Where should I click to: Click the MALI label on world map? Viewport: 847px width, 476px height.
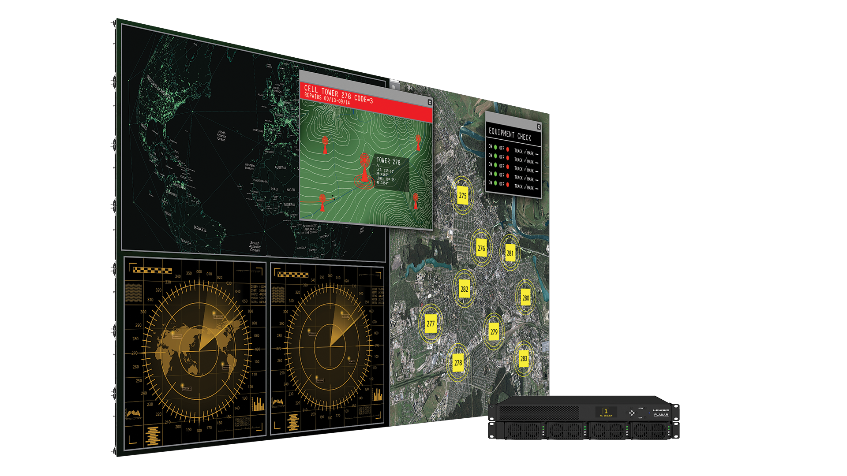tap(274, 189)
